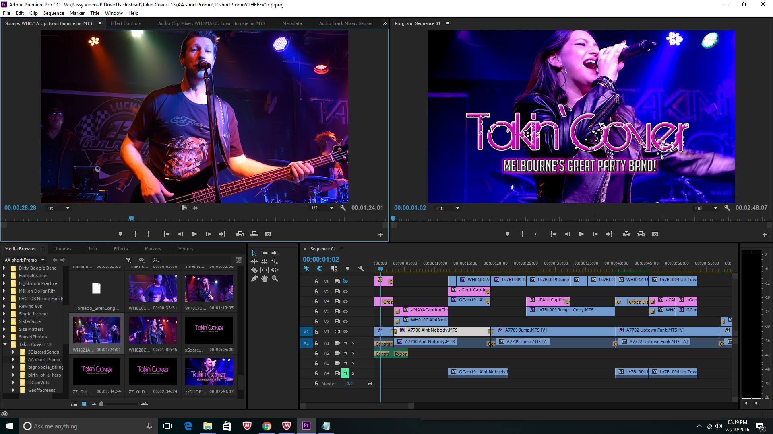Step forward one frame in Program monitor
Image resolution: width=773 pixels, height=434 pixels.
click(x=595, y=234)
